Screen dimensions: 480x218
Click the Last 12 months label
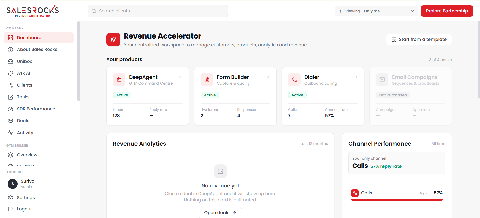point(314,144)
